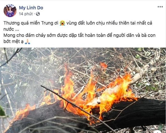This screenshot has width=166, height=133.
Task: Click the phrase 'người dân và bà con'
Action: (134, 35)
